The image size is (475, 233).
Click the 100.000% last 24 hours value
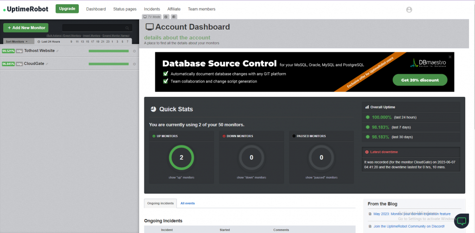pyautogui.click(x=382, y=117)
